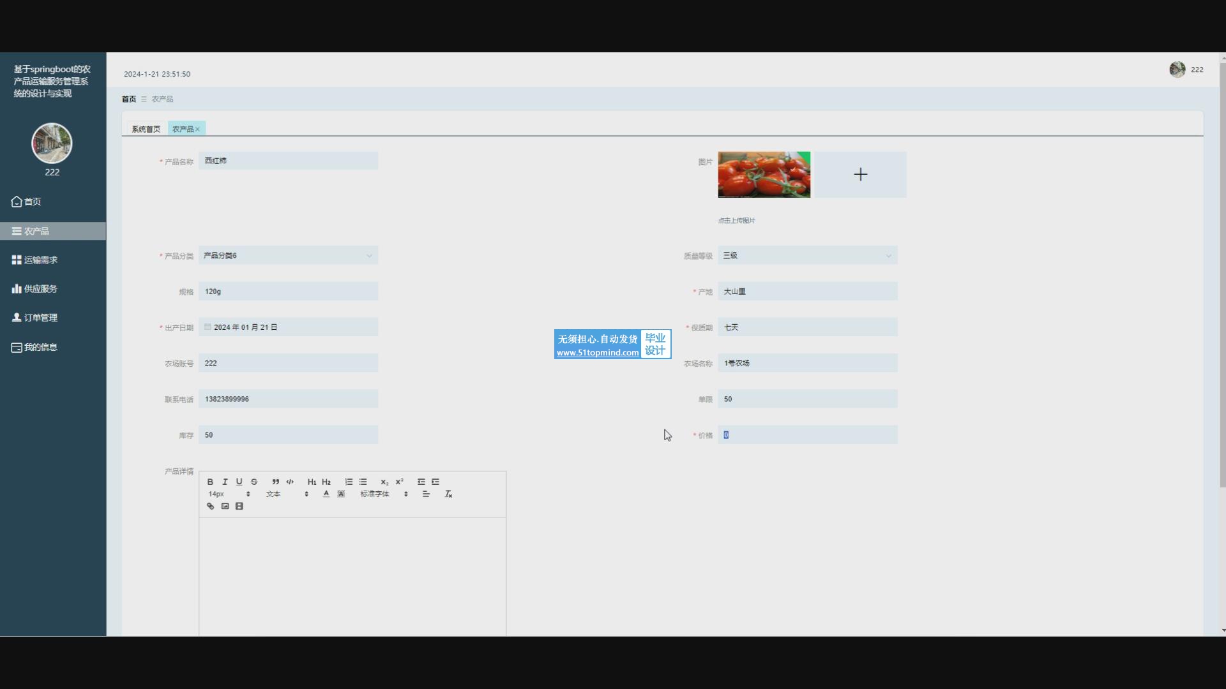Insert a code block in editor
The height and width of the screenshot is (689, 1226).
tap(290, 482)
